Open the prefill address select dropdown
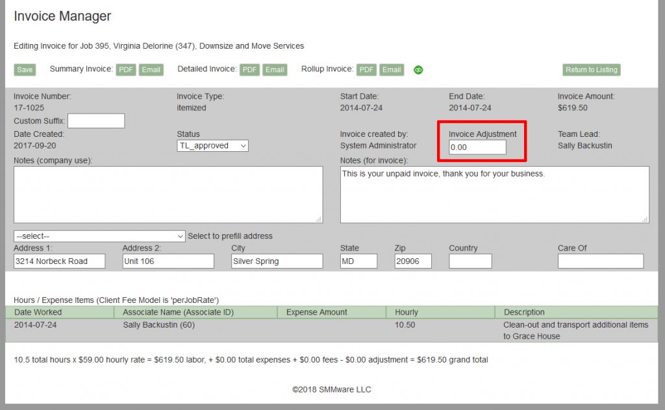Screen dimensions: 665x410 pos(99,236)
